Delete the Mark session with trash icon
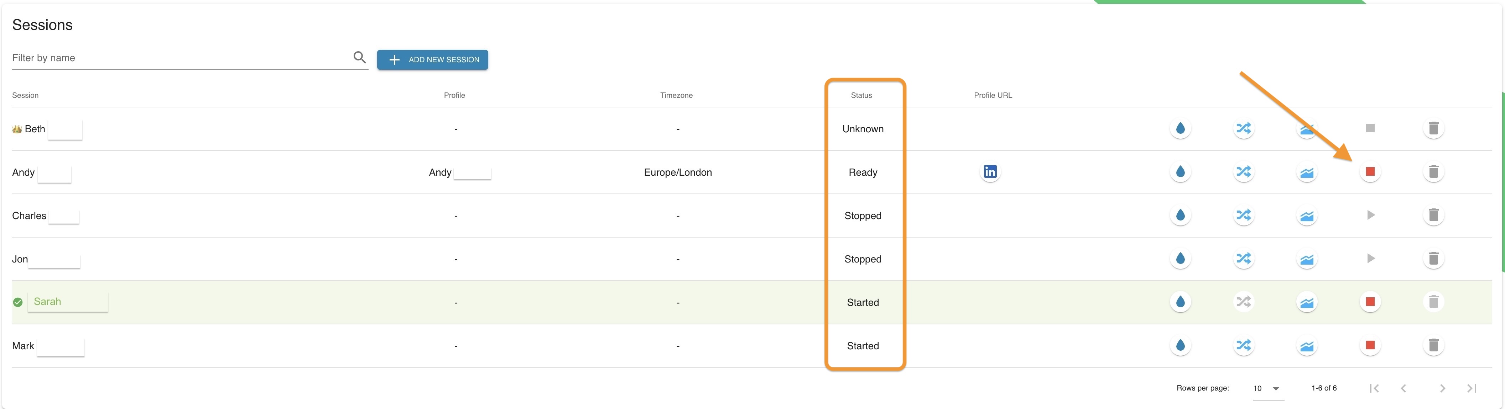 tap(1433, 345)
